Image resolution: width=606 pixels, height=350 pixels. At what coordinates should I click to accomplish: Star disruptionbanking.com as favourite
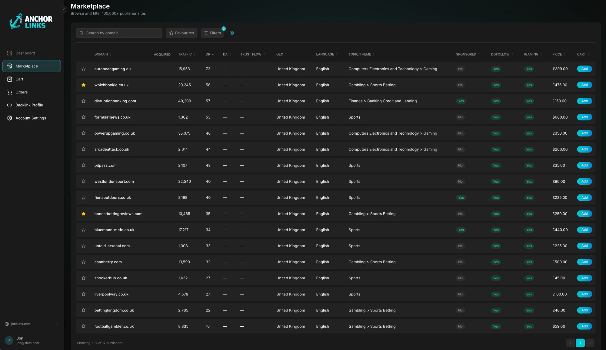(84, 101)
